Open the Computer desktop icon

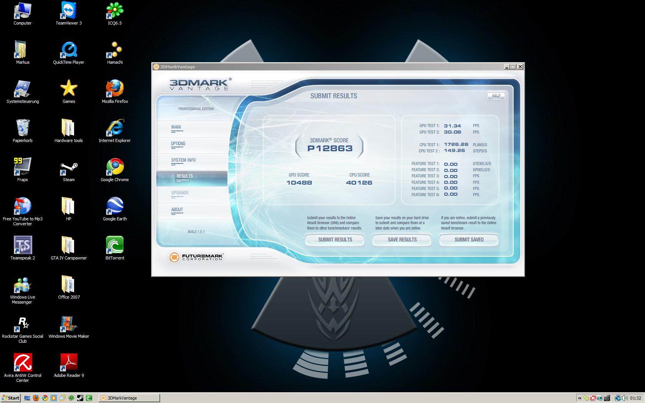[22, 13]
